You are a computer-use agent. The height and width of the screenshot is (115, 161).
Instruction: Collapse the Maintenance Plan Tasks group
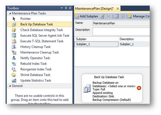10,13
